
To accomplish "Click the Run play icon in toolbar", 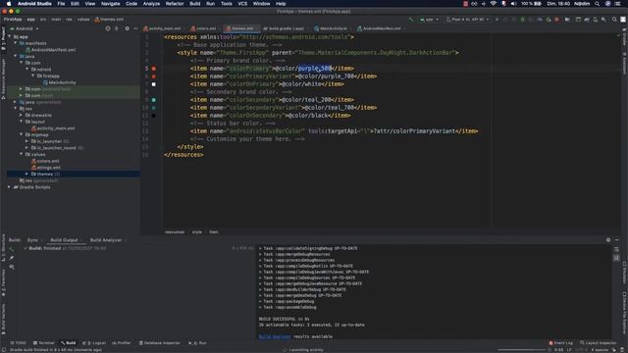I will [497, 20].
